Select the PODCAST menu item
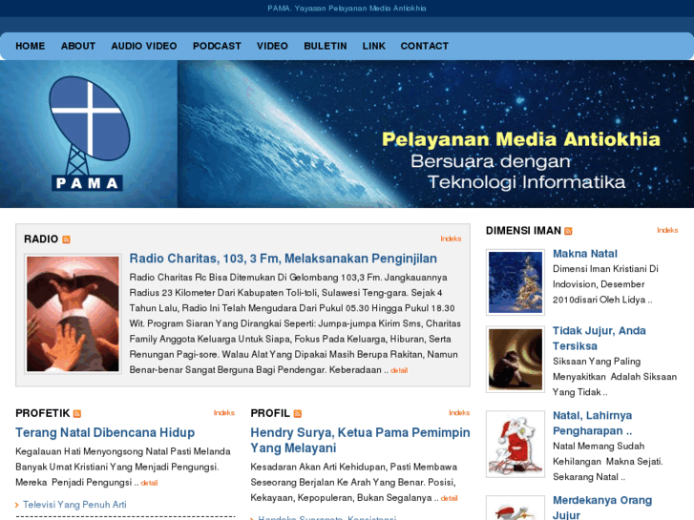 217,46
